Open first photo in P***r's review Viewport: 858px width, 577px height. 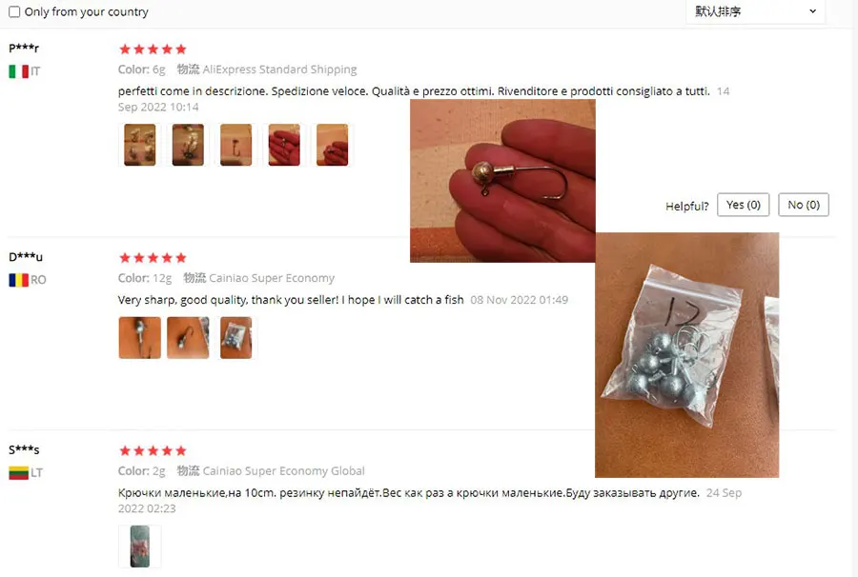coord(140,145)
